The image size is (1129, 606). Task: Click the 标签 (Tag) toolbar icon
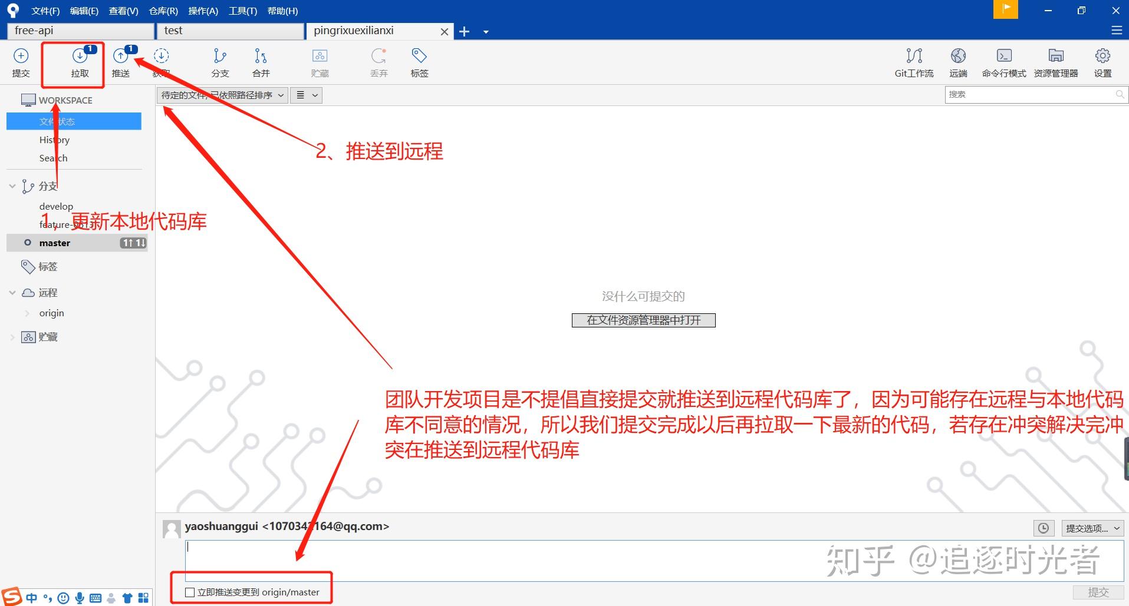pos(419,62)
